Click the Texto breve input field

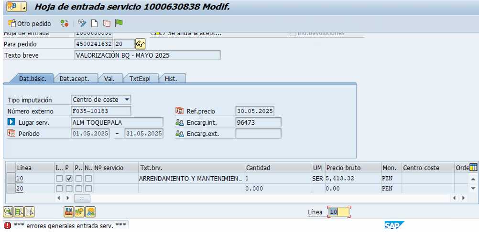pos(147,55)
